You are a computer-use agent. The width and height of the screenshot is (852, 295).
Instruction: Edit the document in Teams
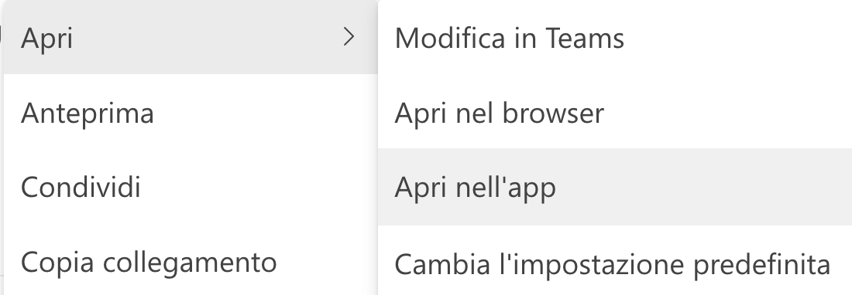click(615, 37)
